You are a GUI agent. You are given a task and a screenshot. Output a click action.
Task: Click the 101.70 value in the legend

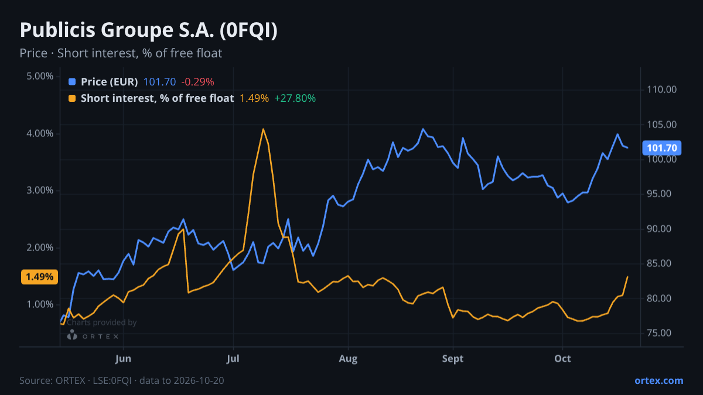[159, 82]
